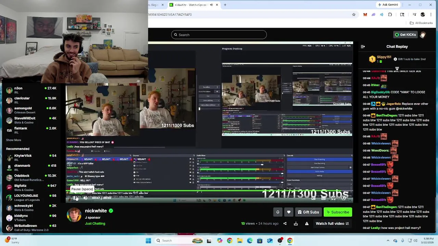Image resolution: width=438 pixels, height=246 pixels.
Task: Click the Ask Gemini button
Action: click(x=388, y=5)
